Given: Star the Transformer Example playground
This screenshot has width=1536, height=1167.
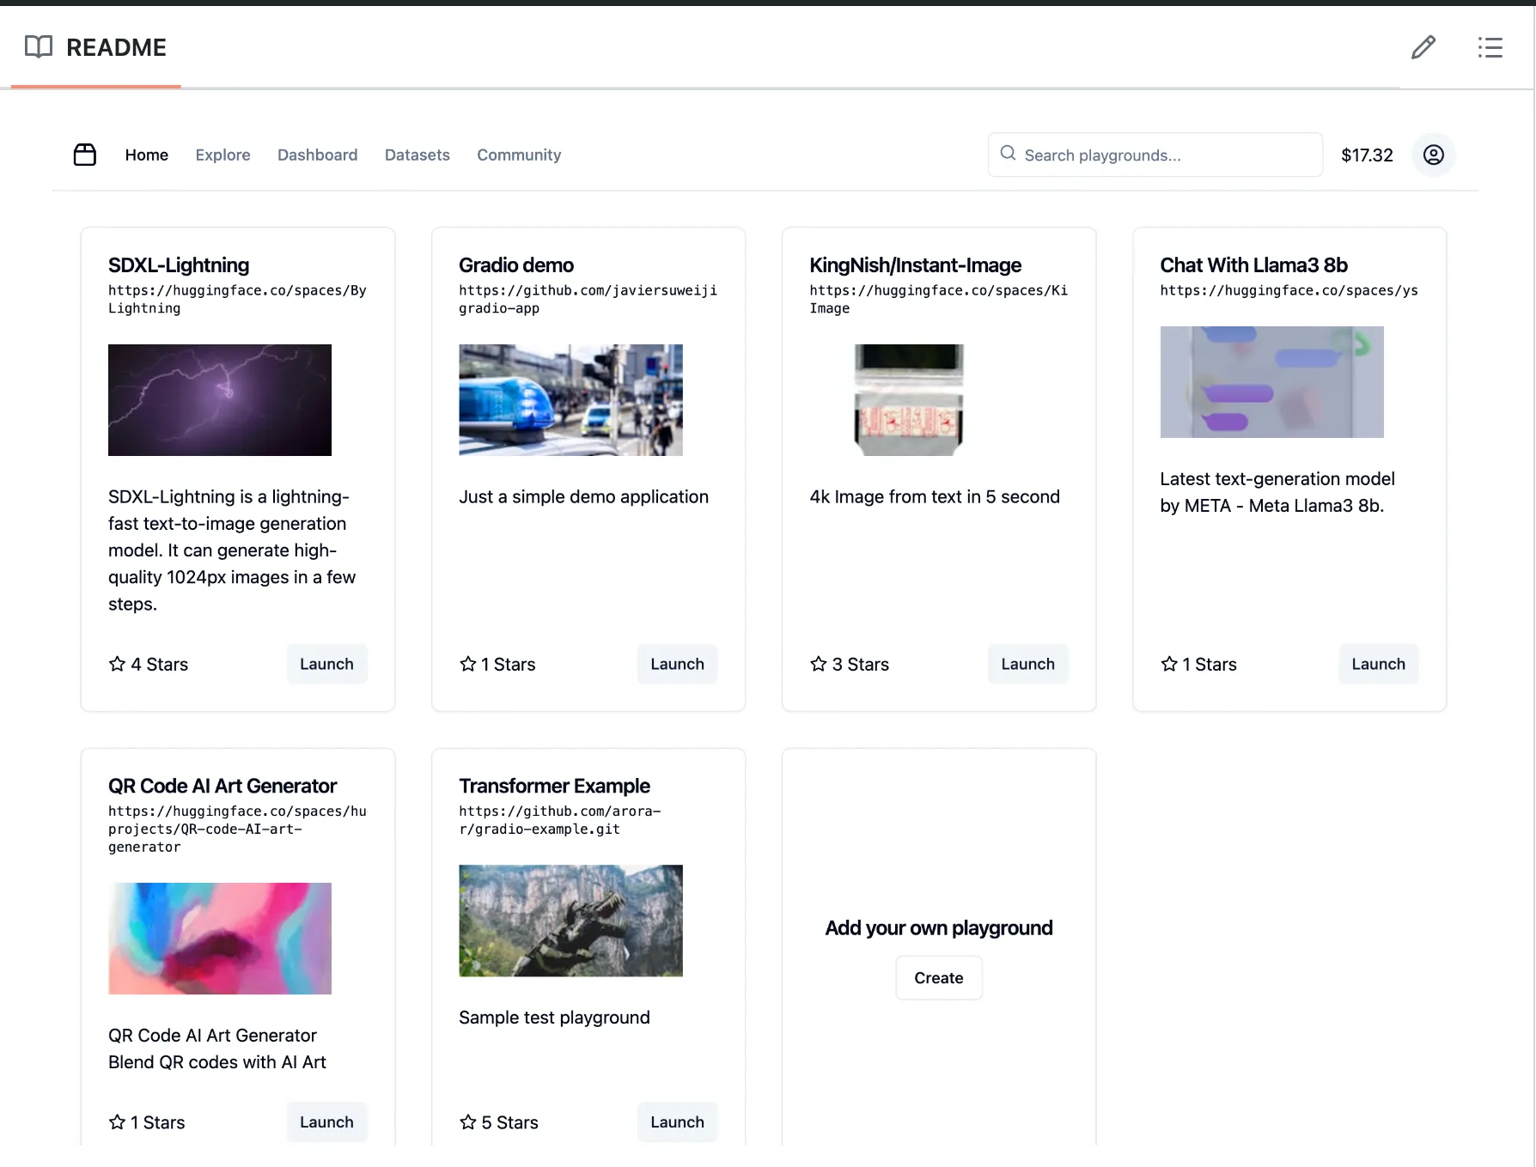Looking at the screenshot, I should click(468, 1121).
